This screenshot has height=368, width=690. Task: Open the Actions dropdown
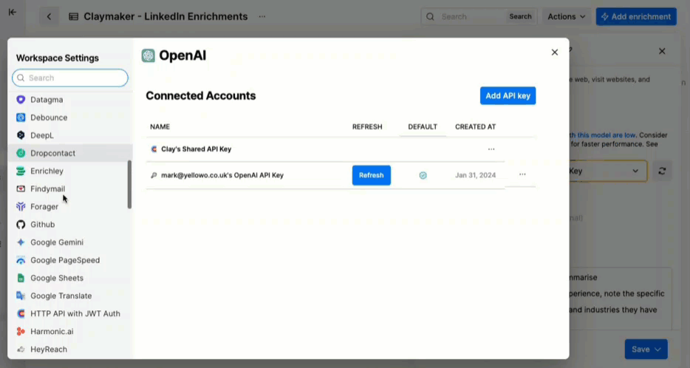pos(567,17)
